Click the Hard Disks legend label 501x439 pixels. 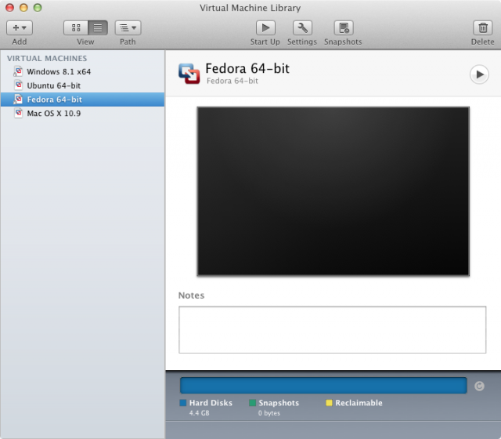211,403
